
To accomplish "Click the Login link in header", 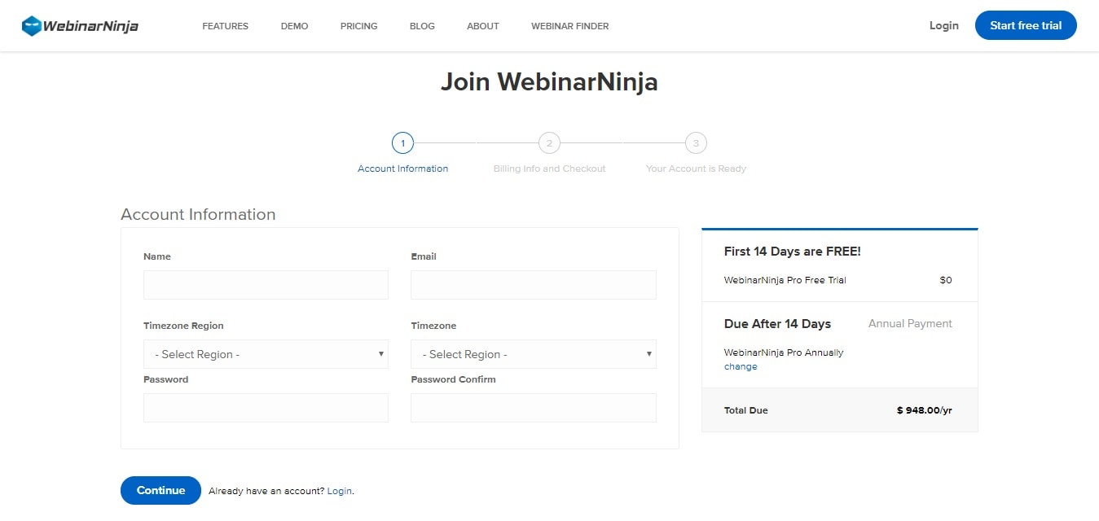I will coord(943,25).
